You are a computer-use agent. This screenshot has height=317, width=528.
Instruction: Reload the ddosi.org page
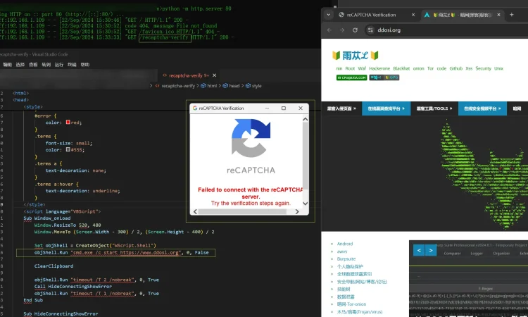pos(355,30)
